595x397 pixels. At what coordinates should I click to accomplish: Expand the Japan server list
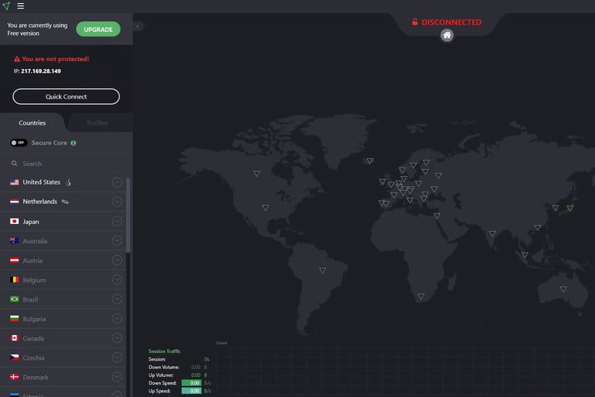(x=117, y=221)
